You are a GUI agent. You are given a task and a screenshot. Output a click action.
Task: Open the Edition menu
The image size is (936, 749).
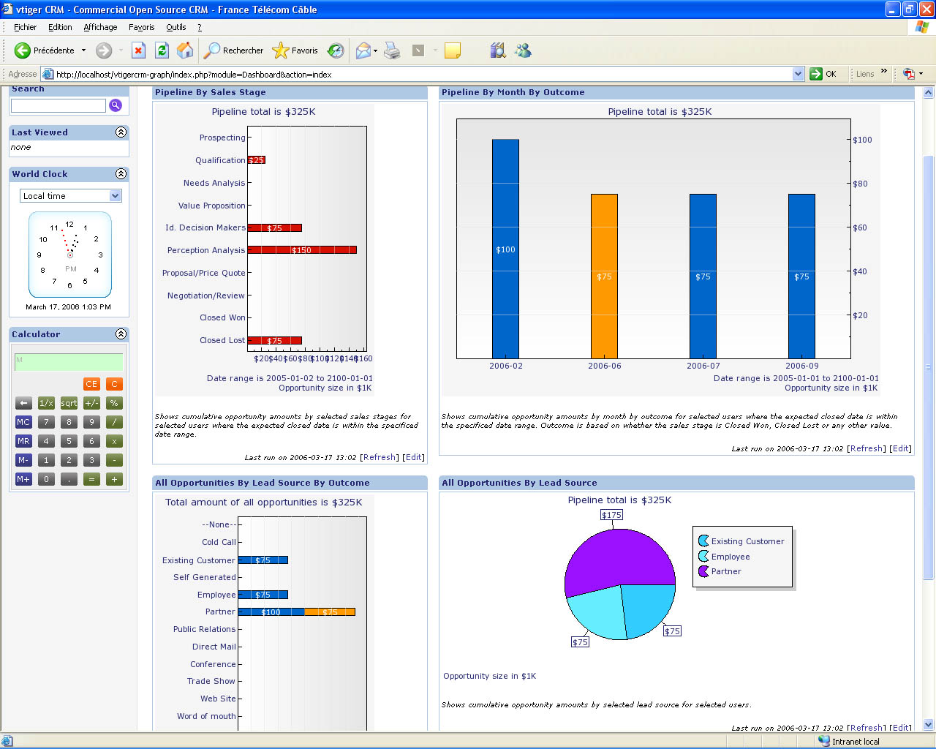tap(60, 27)
